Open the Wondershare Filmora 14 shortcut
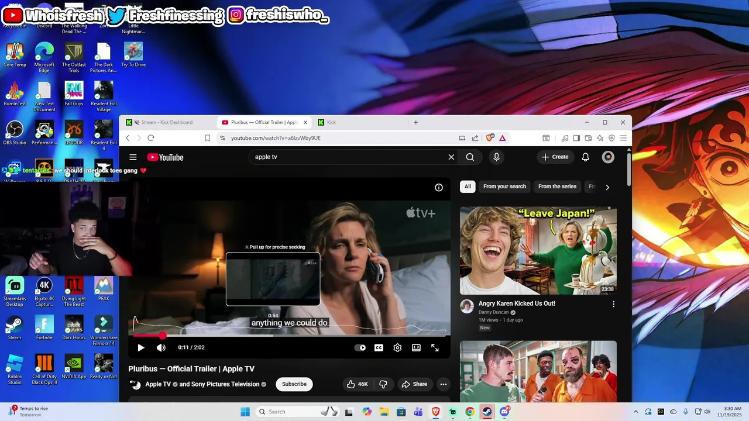Viewport: 749px width, 421px height. tap(104, 330)
